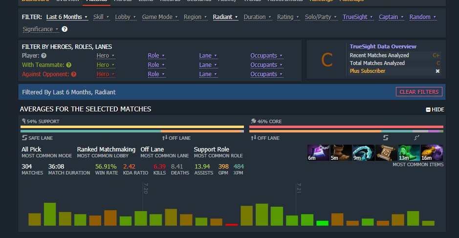Open the TrueSight Data Overview link
The height and width of the screenshot is (238, 459).
pos(383,46)
